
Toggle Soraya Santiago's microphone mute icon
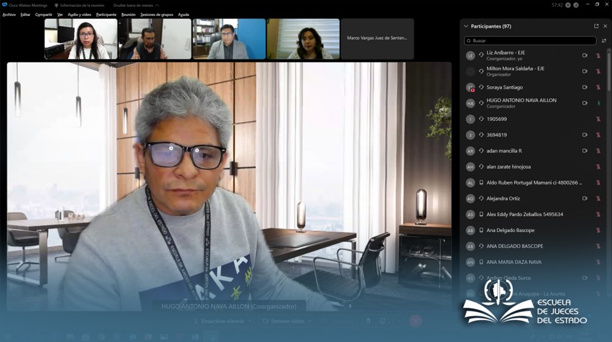599,87
